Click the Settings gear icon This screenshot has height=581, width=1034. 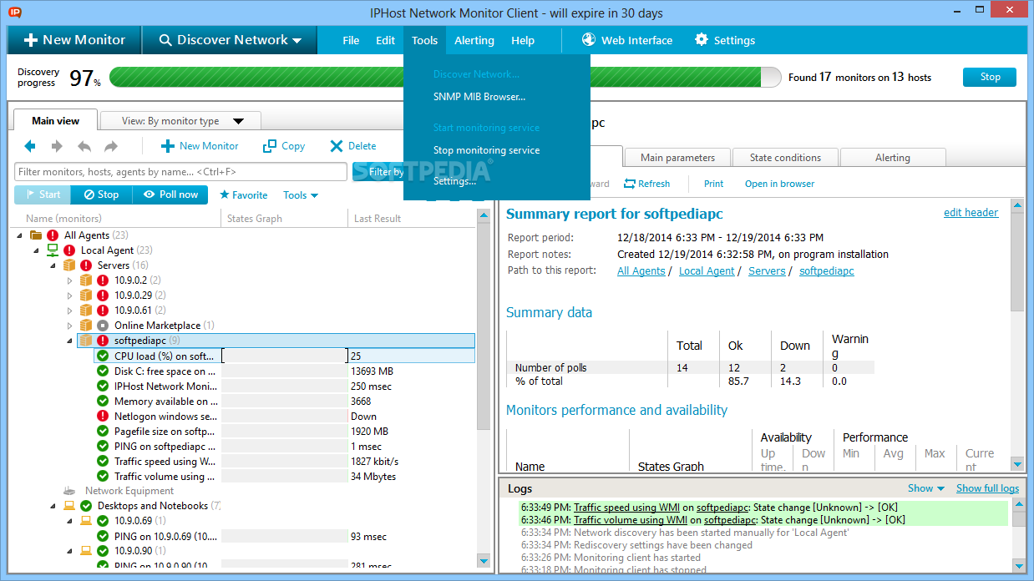(x=702, y=39)
